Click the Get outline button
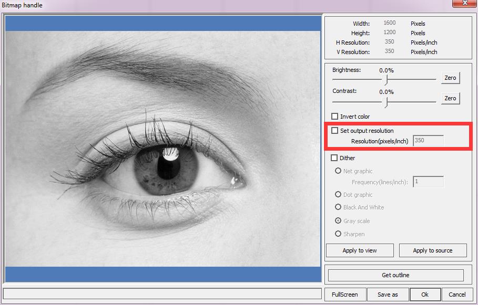 (395, 275)
